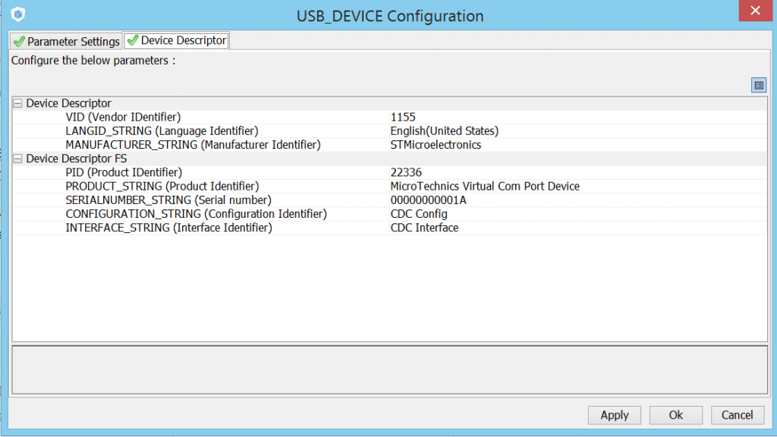Click the green checkmark on Parameter Settings tab
Viewport: 777px width, 437px height.
point(18,42)
